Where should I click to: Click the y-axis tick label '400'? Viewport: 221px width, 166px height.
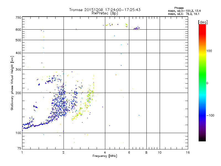click(x=18, y=53)
